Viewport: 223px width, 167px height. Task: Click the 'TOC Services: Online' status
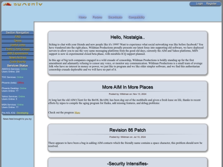[12, 77]
